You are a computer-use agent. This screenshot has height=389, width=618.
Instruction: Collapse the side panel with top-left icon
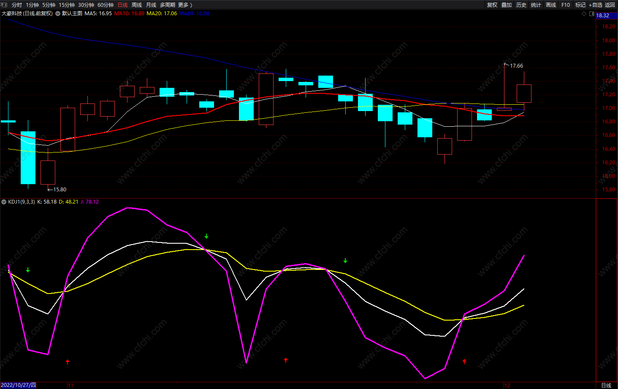pyautogui.click(x=4, y=5)
